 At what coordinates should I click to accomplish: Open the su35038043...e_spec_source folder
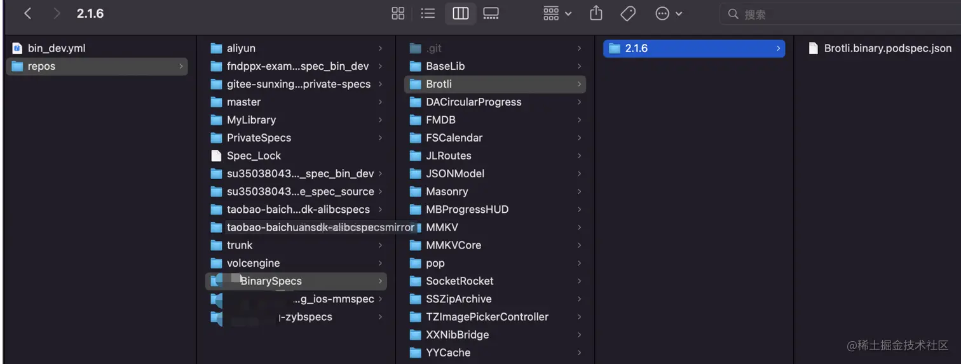pyautogui.click(x=296, y=191)
